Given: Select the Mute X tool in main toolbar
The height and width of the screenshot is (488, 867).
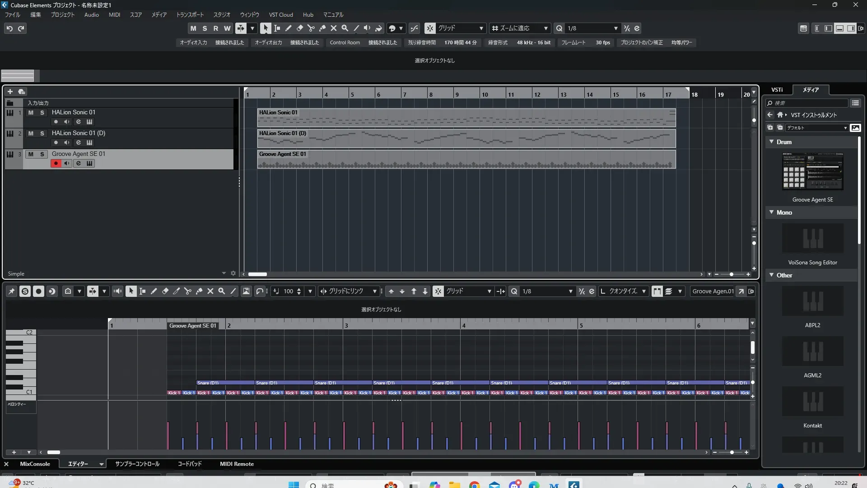Looking at the screenshot, I should pos(333,28).
